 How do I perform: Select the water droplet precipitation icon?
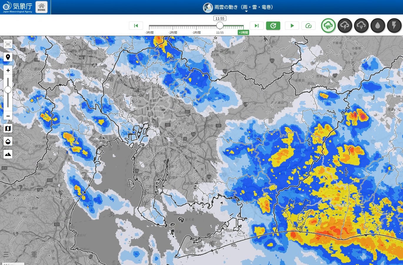[x=378, y=26]
